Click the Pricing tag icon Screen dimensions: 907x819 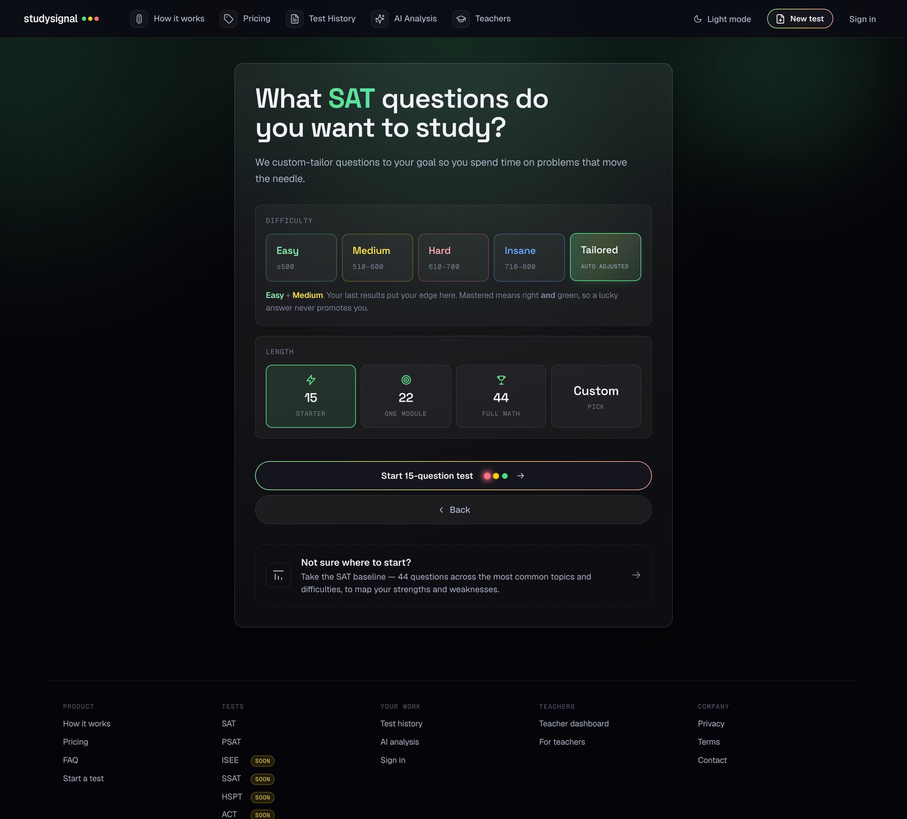[228, 19]
